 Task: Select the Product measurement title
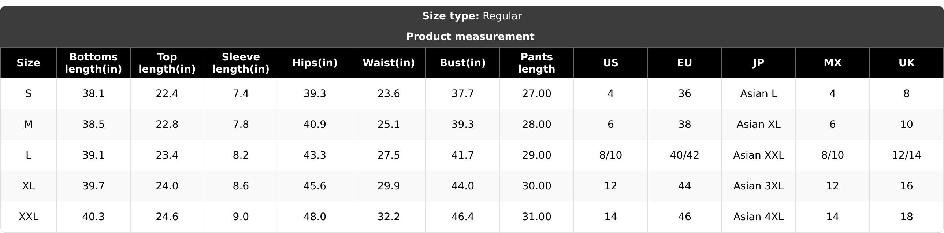[470, 36]
